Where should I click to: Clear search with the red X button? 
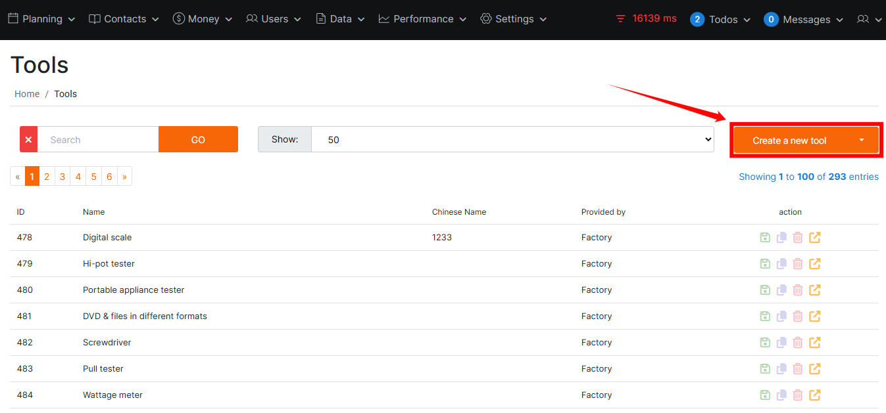(x=28, y=139)
